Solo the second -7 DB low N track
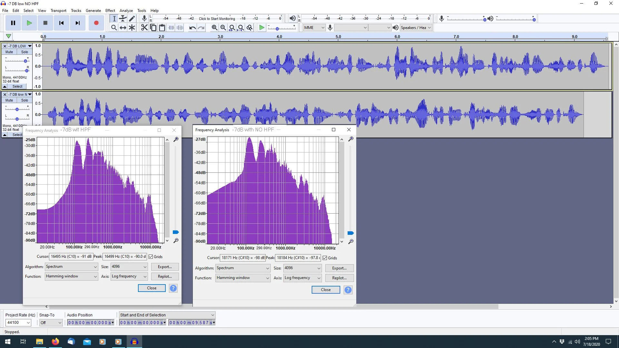 click(x=25, y=100)
